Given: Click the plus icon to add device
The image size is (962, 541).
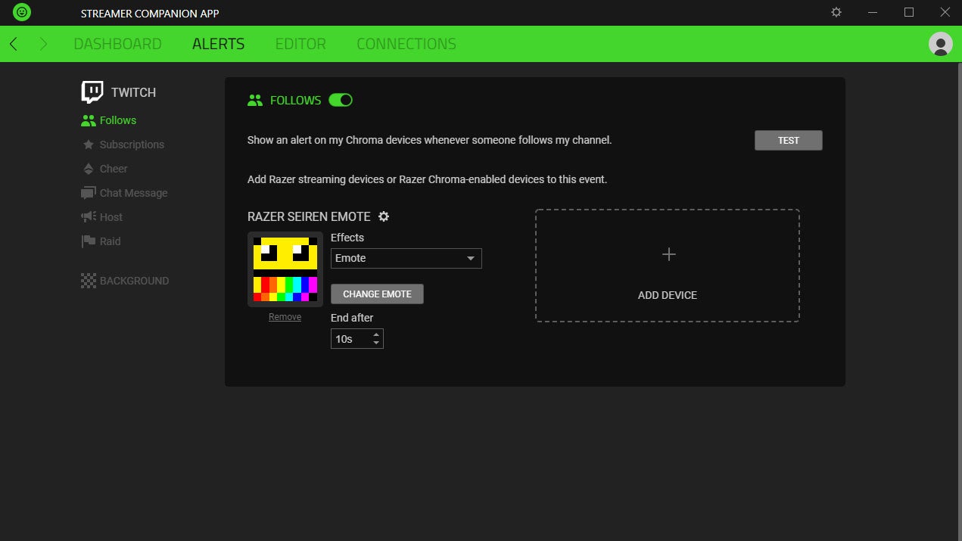Looking at the screenshot, I should tap(668, 254).
